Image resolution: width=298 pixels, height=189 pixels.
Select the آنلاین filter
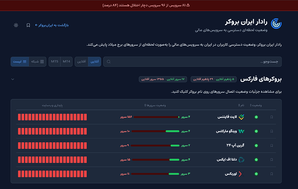(95, 62)
